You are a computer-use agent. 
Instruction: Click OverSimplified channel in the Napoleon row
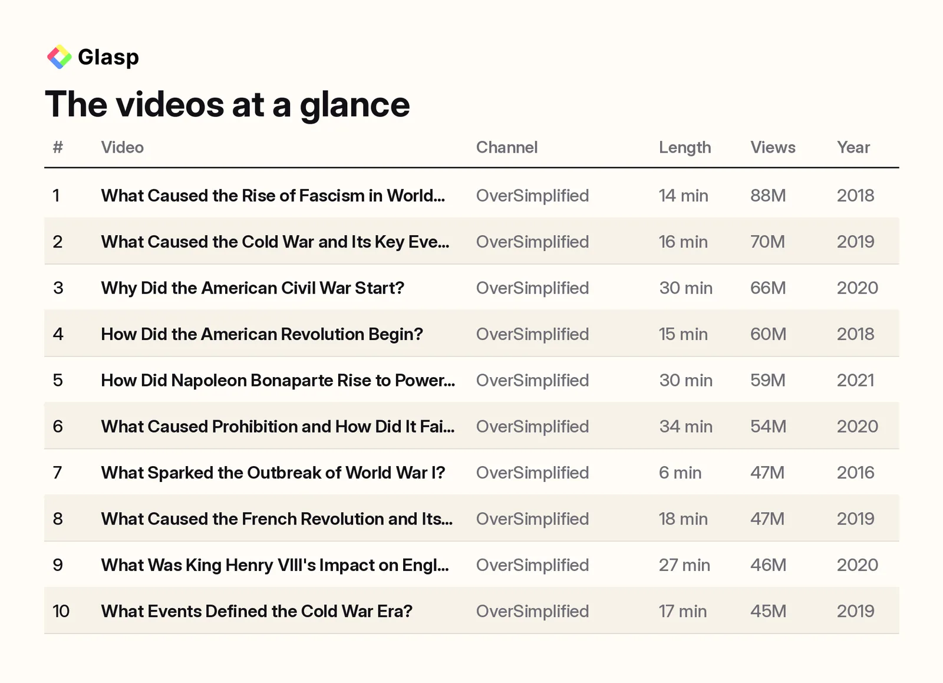click(x=533, y=380)
